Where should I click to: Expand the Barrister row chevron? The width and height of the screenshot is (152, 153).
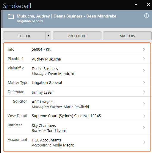click(144, 128)
